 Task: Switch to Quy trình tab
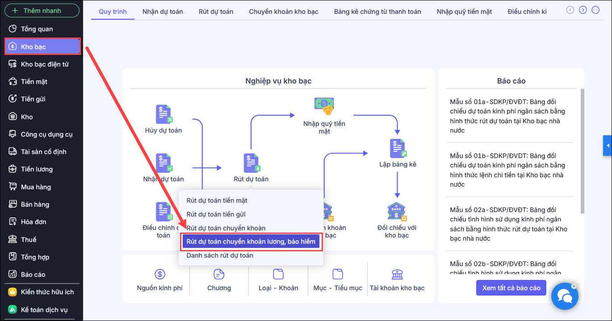click(113, 12)
